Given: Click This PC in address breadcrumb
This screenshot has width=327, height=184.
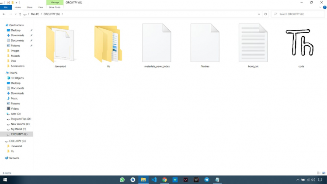Looking at the screenshot, I should (35, 14).
